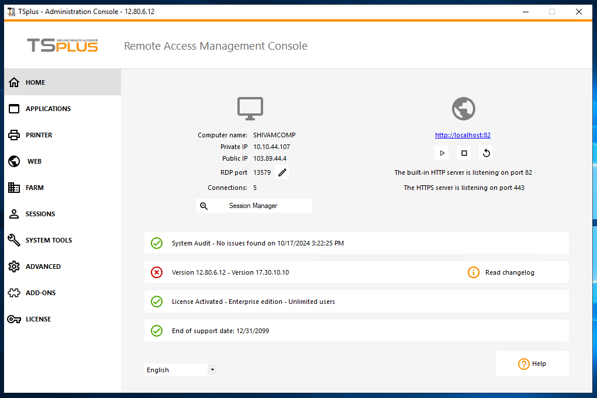The width and height of the screenshot is (597, 398).
Task: Select the Farm menu item
Action: pos(63,187)
